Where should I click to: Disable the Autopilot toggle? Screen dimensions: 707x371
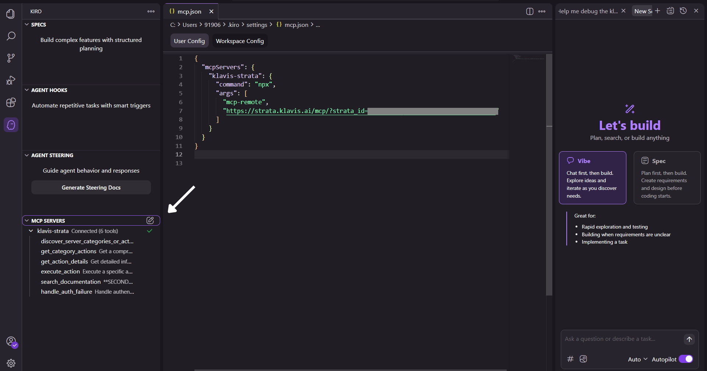pos(686,359)
